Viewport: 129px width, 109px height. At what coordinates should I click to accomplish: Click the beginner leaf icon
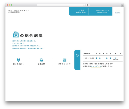coord(18,60)
